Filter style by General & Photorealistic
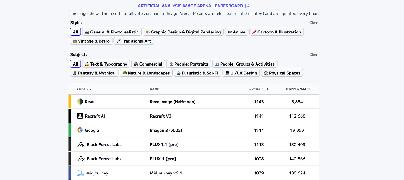Screen dimensions: 404x180 pyautogui.click(x=112, y=32)
